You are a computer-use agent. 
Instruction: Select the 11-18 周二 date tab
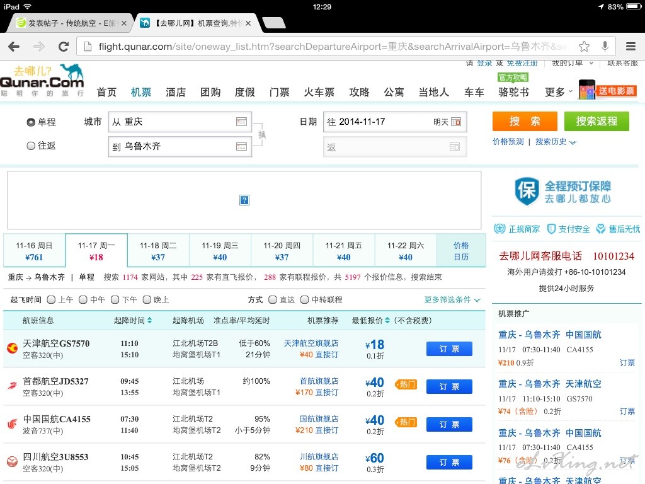158,251
